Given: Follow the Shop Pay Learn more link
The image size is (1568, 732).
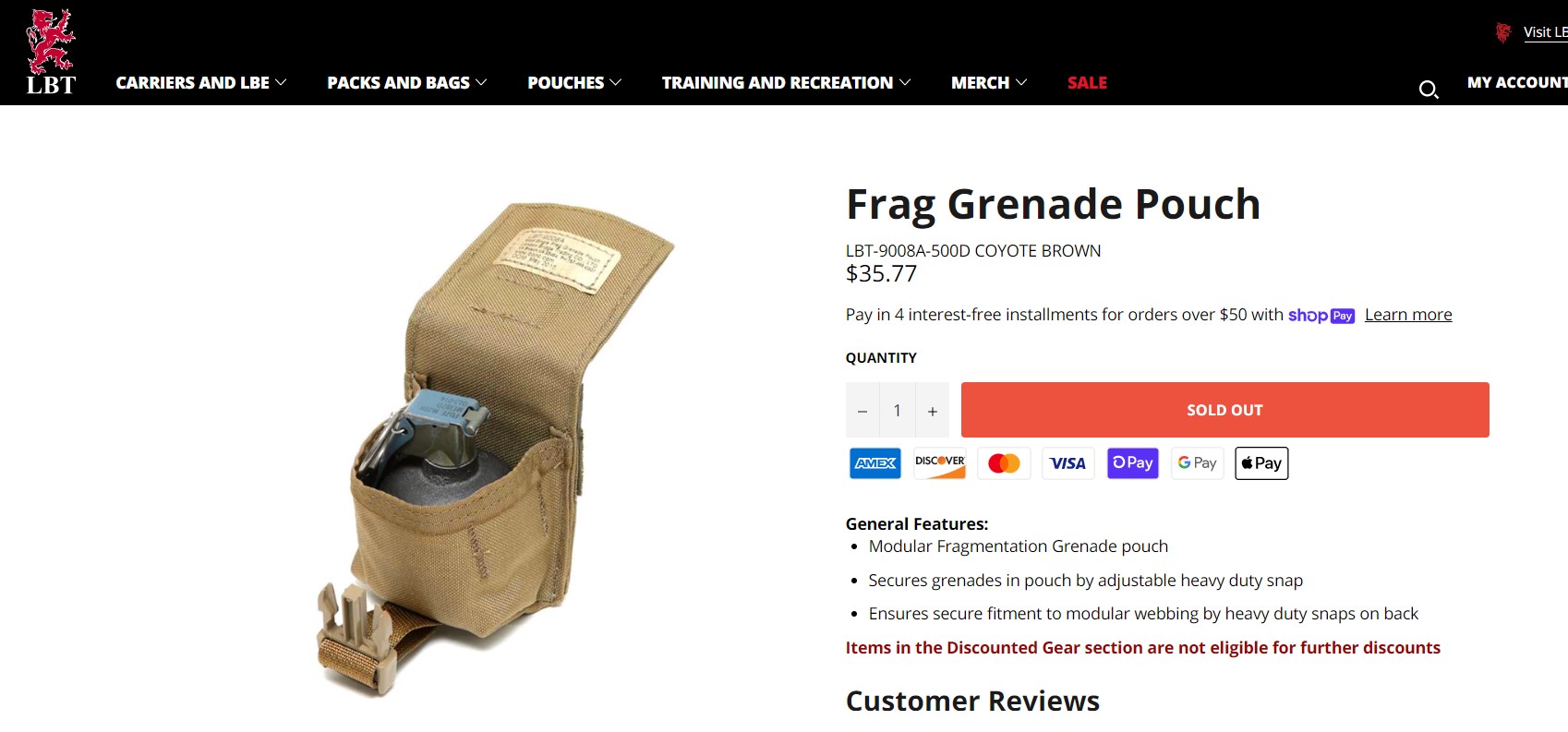Looking at the screenshot, I should tap(1408, 315).
